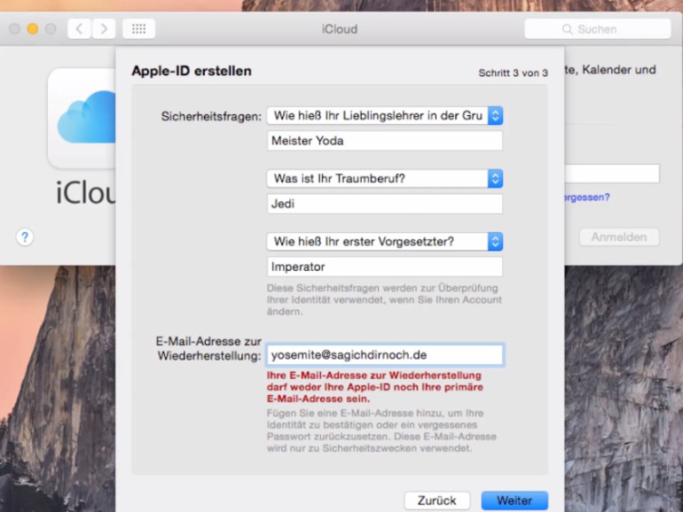
Task: Click the iCloud cloud icon
Action: (86, 118)
